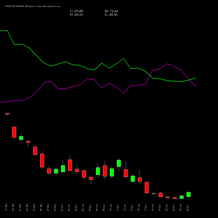This screenshot has height=218, width=218.
Task: Click the 26 May date label
Action: 41,207
